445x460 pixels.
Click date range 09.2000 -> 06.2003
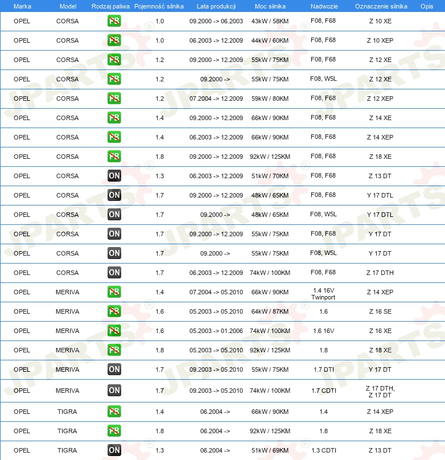click(216, 21)
